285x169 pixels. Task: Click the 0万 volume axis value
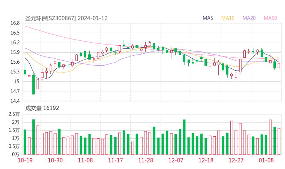click(x=16, y=154)
